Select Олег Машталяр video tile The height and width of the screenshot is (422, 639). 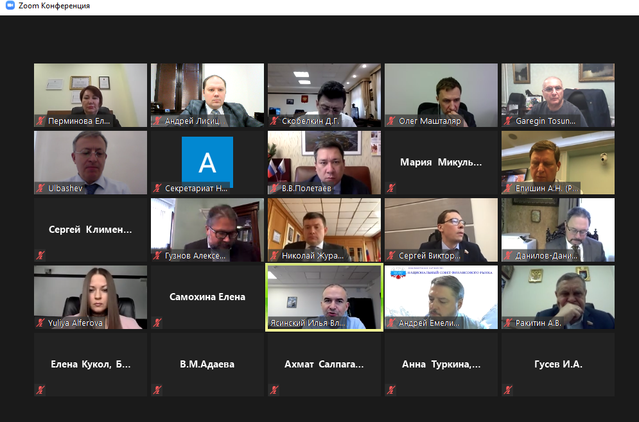coord(441,95)
